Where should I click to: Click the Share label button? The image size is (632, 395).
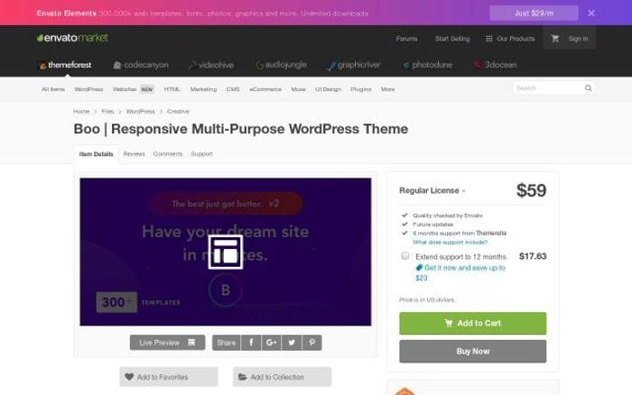226,343
